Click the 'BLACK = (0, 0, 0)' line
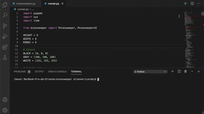This screenshot has height=114, width=204. point(36,53)
